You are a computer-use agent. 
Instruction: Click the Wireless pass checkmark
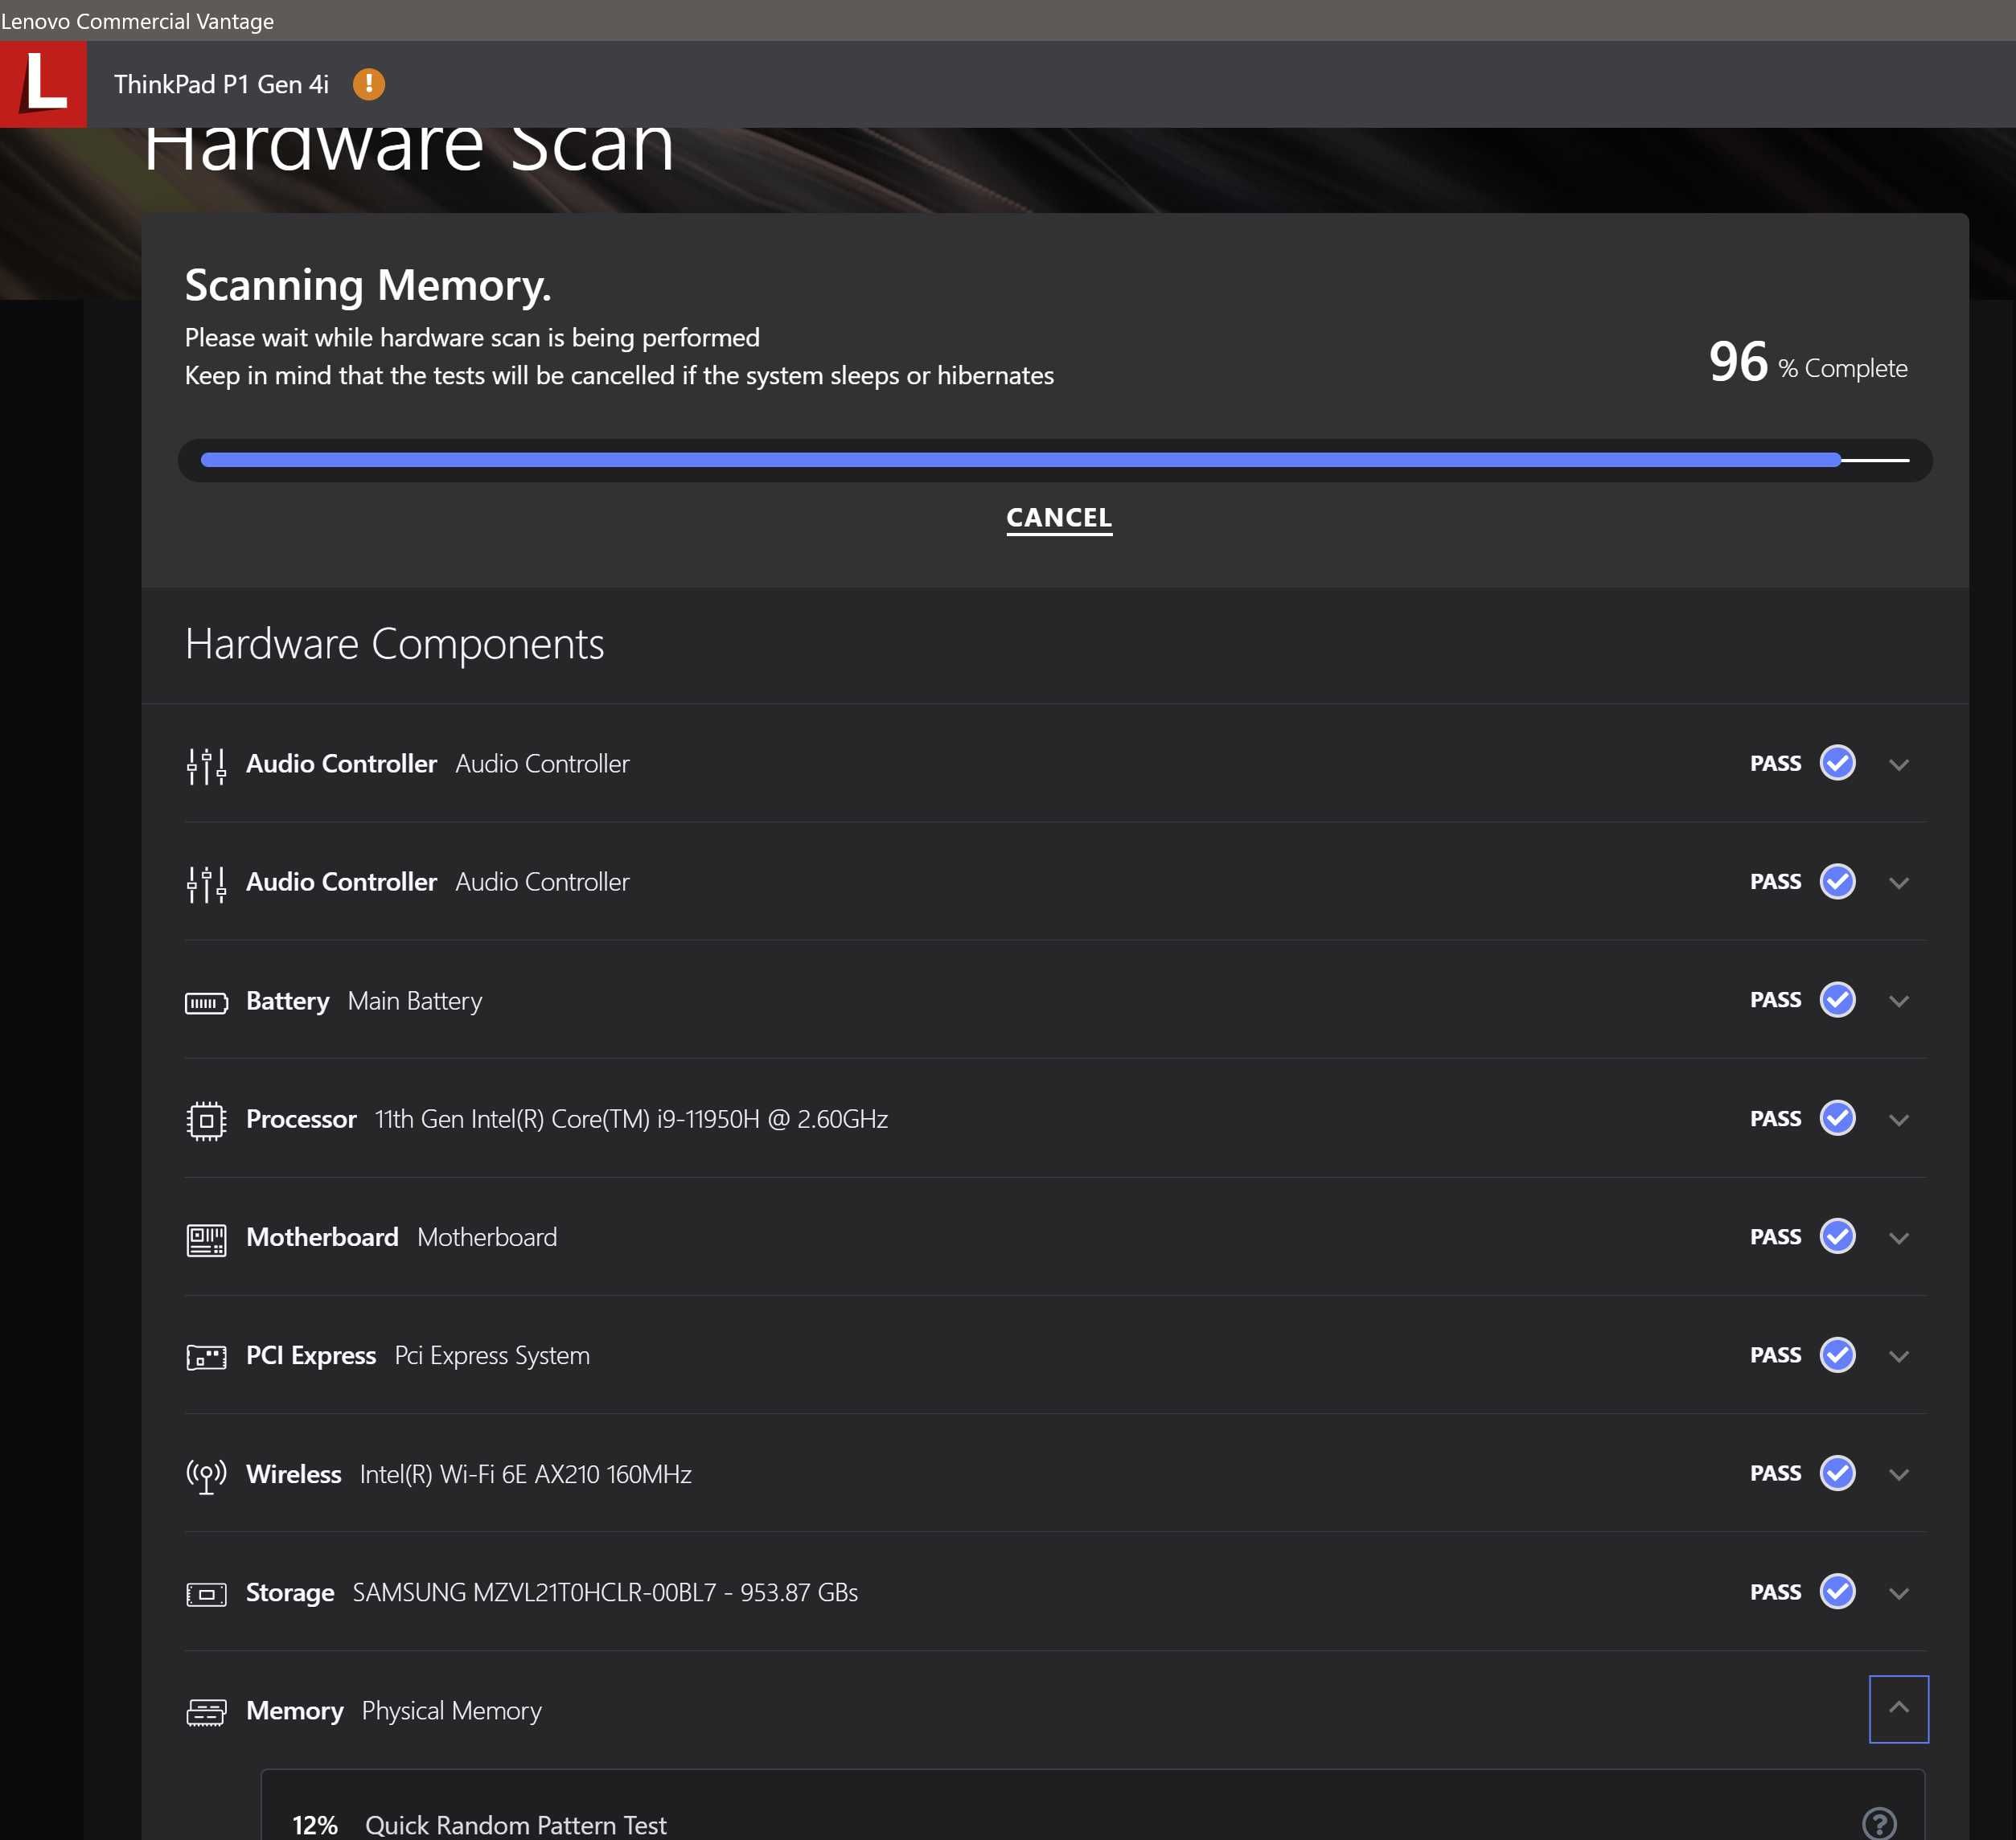coord(1837,1473)
